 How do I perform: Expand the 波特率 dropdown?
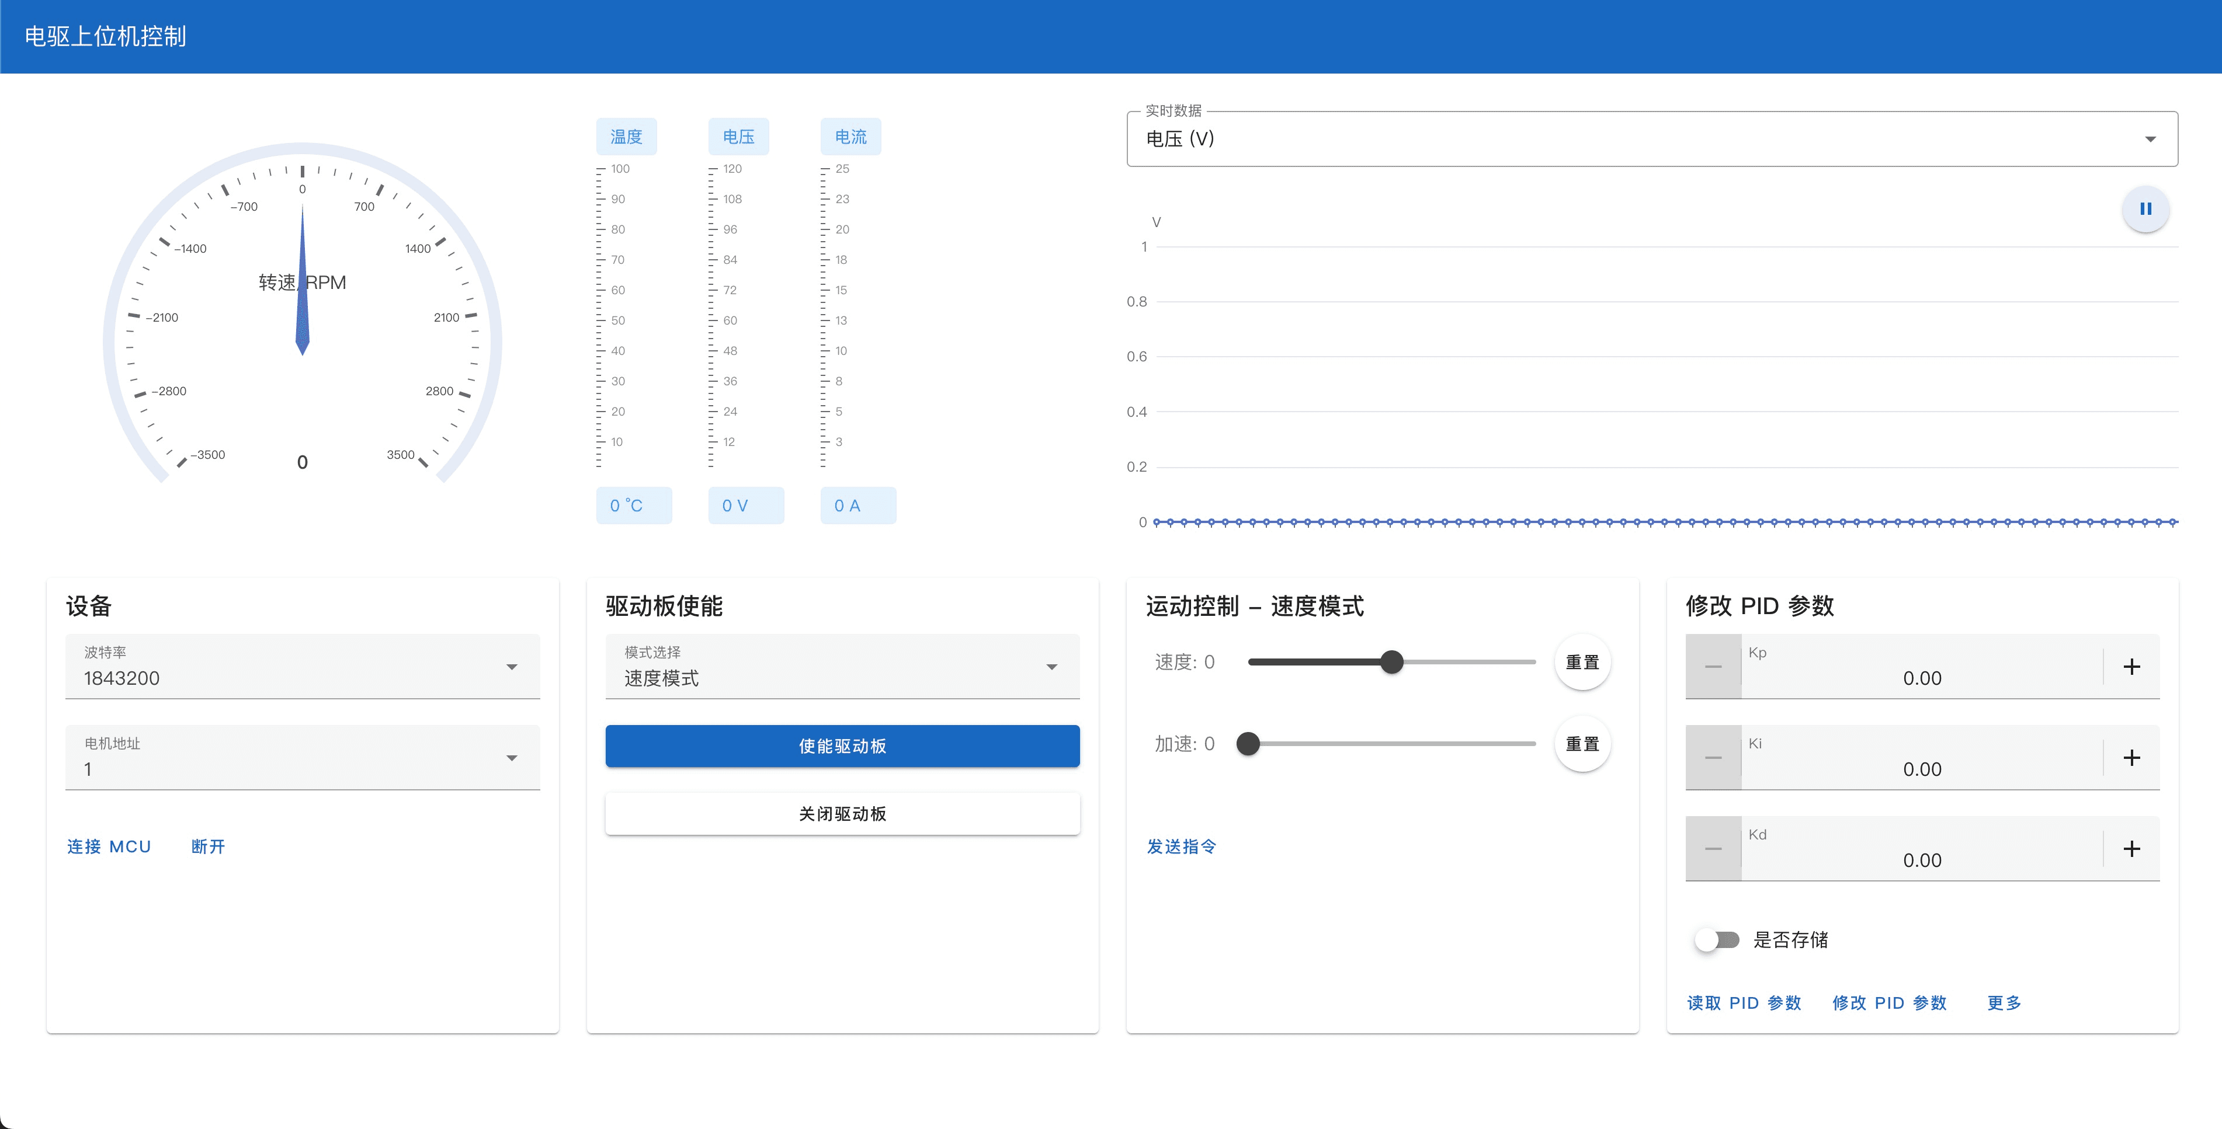(512, 666)
